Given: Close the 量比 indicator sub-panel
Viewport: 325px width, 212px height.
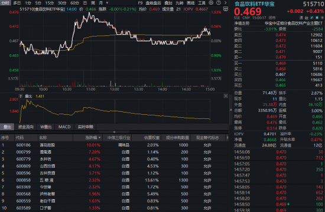Looking at the screenshot, I should point(226,96).
